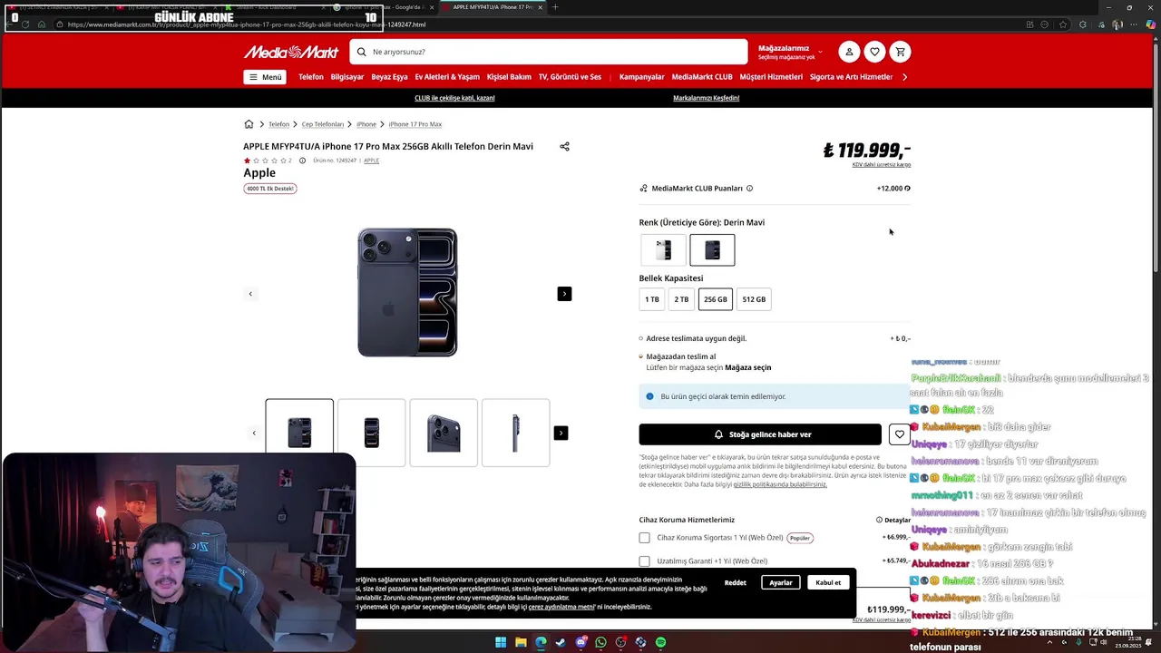The height and width of the screenshot is (653, 1161).
Task: Check Uzatılmış Garanti +1 Yıl option
Action: tap(644, 561)
